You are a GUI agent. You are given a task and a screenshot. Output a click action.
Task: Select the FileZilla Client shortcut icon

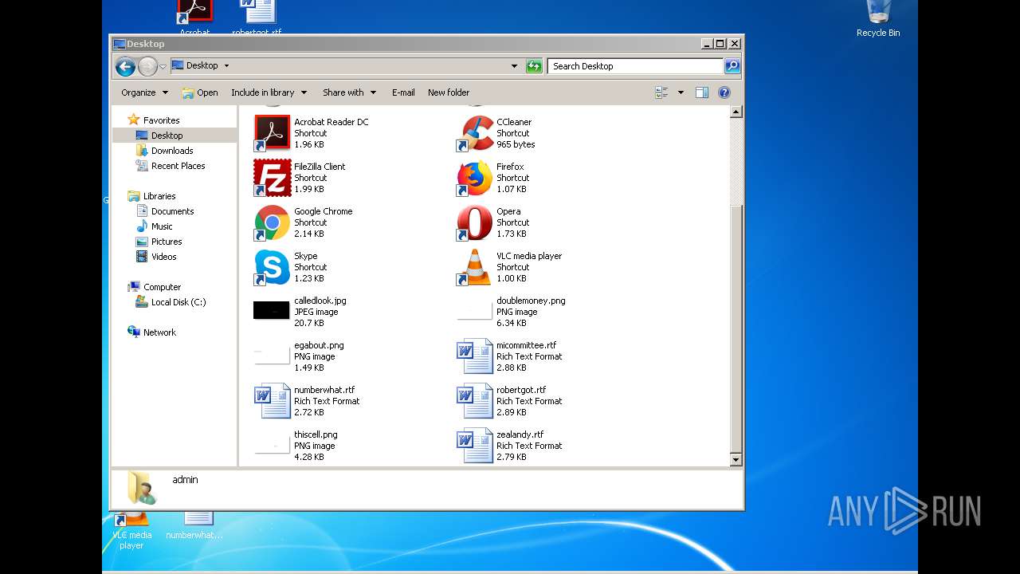[x=272, y=178]
